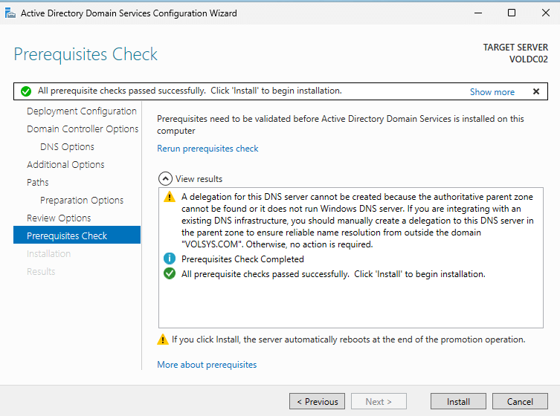
Task: Open Show more in notification banner
Action: click(x=492, y=92)
